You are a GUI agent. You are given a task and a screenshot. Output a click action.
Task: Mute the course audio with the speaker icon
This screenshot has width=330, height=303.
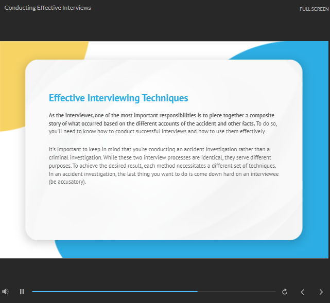pyautogui.click(x=5, y=292)
